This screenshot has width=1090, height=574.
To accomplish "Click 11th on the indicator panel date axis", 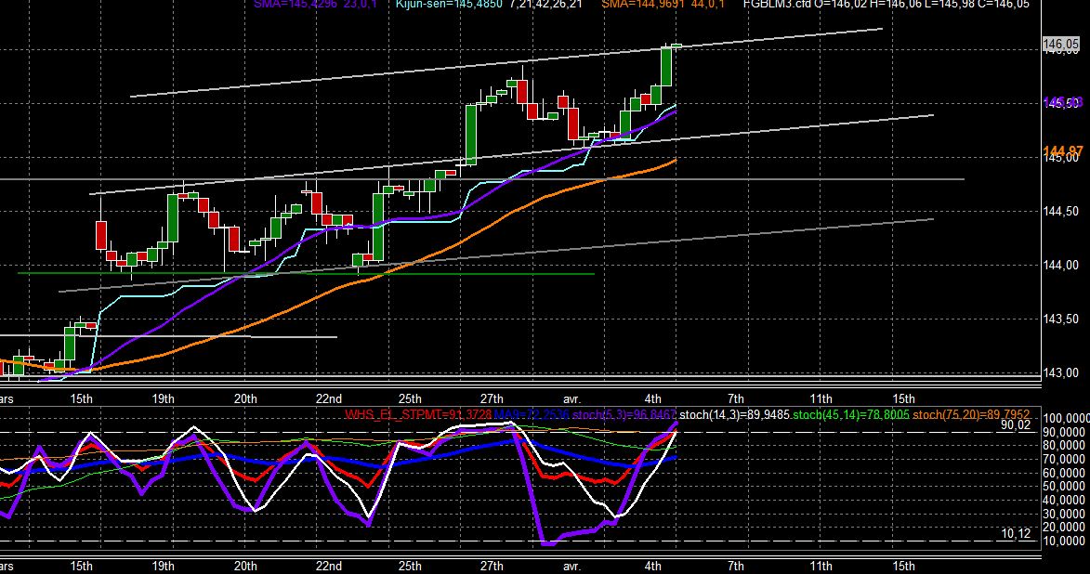I will pyautogui.click(x=821, y=566).
